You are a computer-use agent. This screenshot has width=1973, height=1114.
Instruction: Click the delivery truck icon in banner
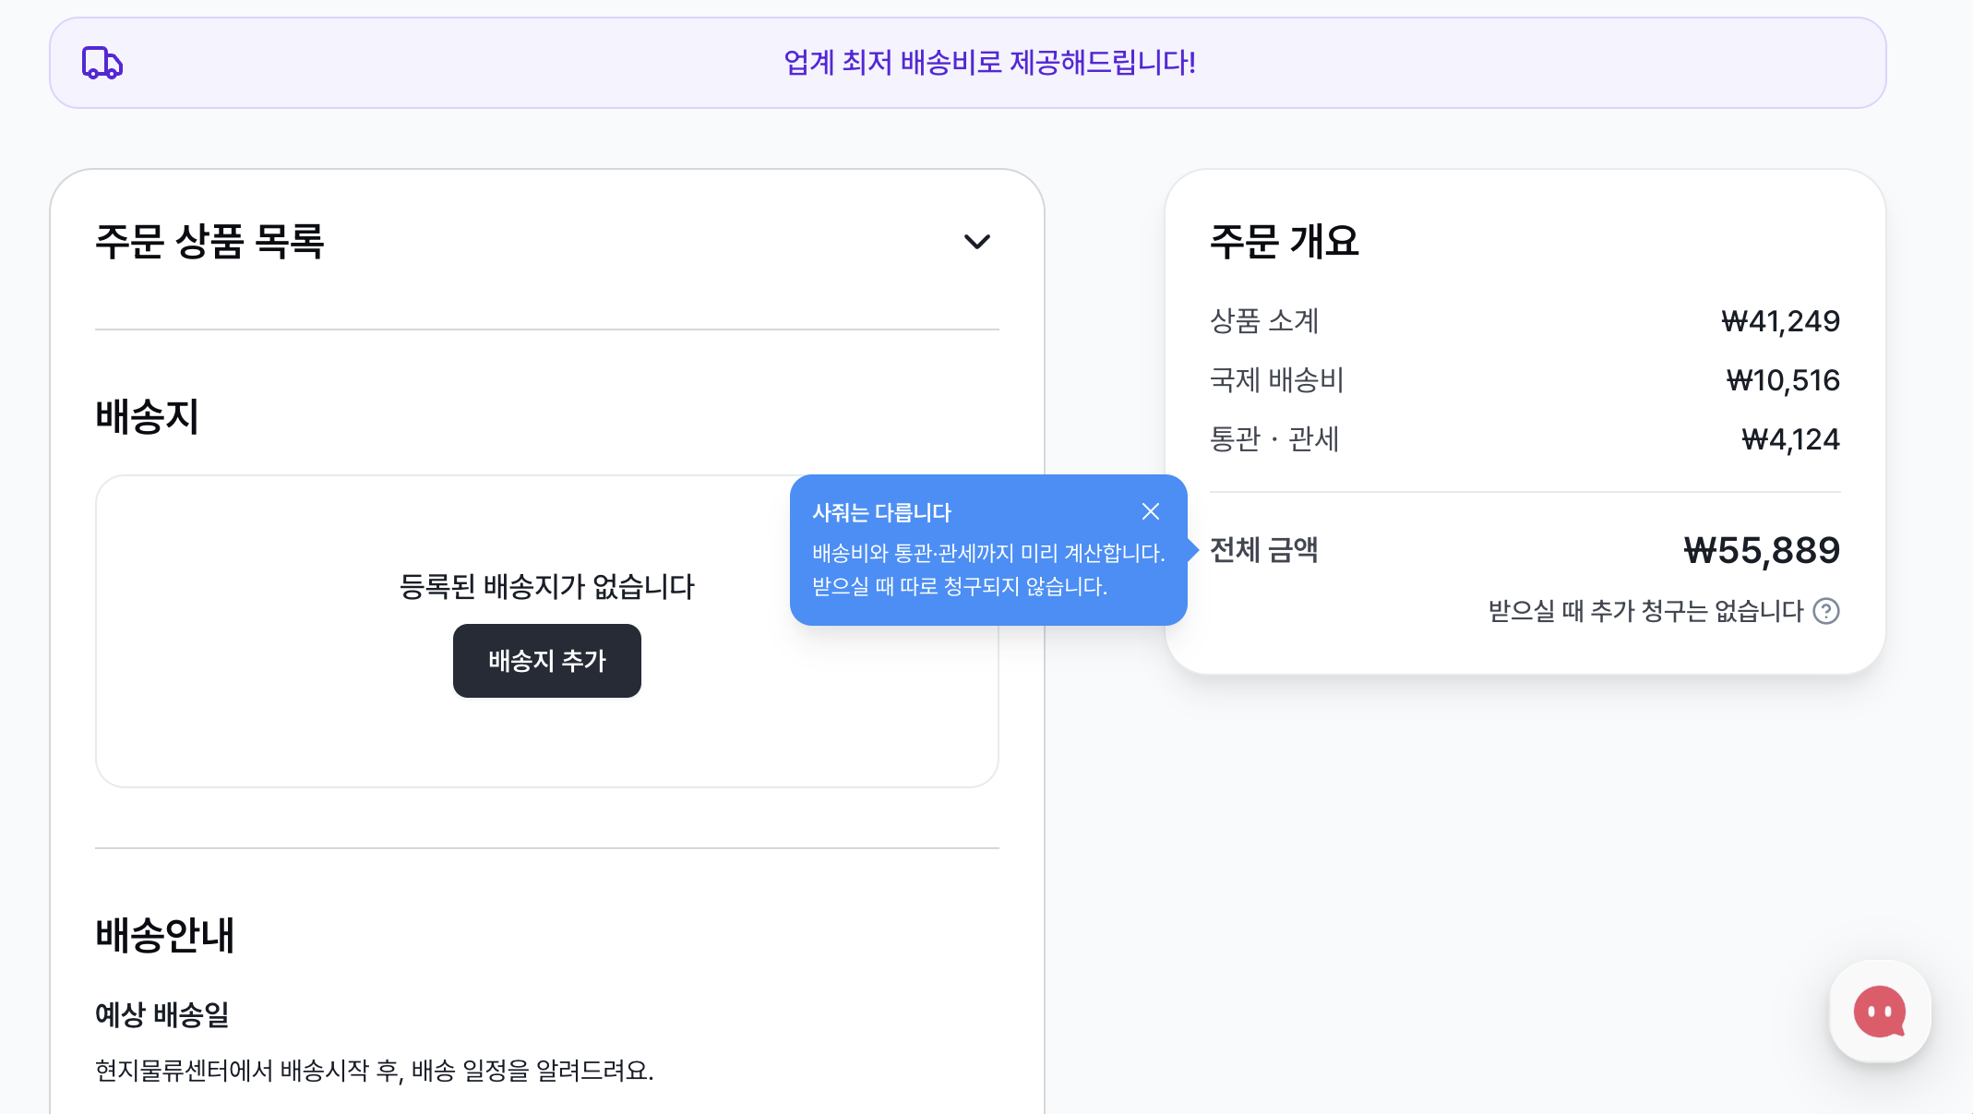pos(102,63)
